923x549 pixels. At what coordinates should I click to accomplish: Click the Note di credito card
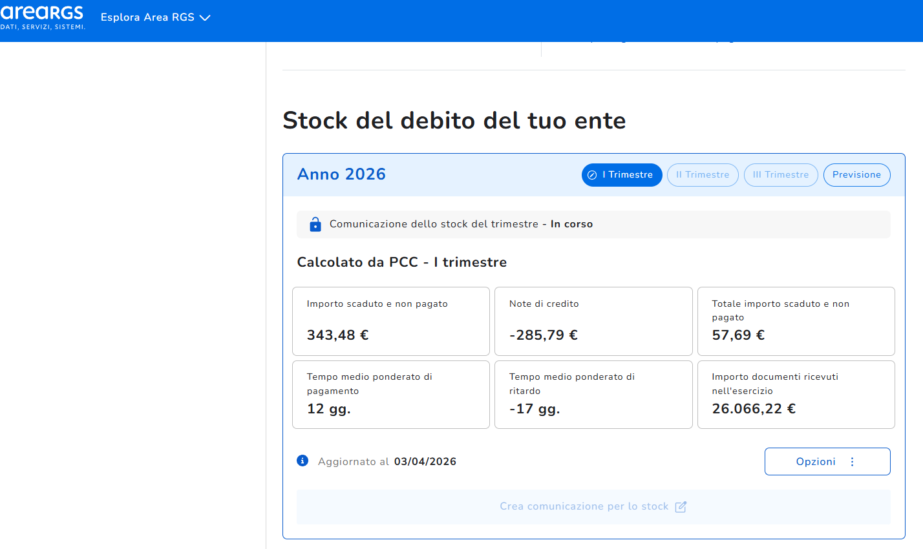click(593, 321)
